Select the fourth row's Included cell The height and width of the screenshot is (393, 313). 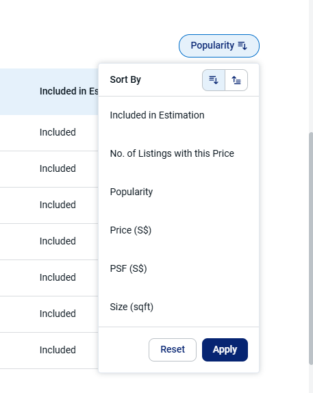coord(58,241)
